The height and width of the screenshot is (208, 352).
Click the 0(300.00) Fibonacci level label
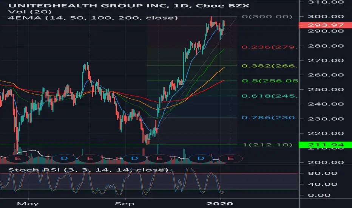pos(267,17)
